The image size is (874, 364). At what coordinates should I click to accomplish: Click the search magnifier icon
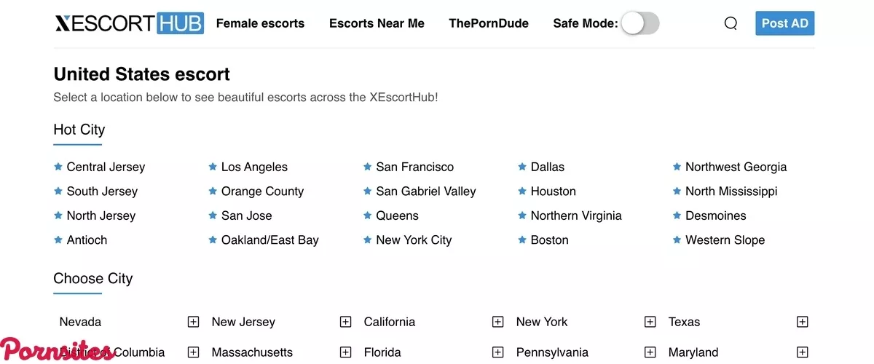731,23
